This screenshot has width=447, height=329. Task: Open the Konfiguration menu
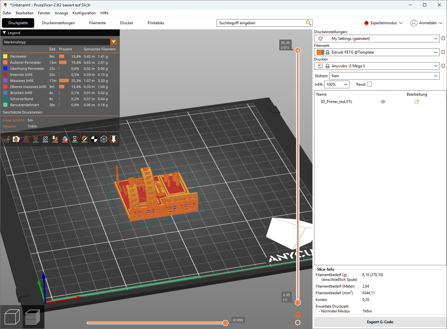(84, 13)
